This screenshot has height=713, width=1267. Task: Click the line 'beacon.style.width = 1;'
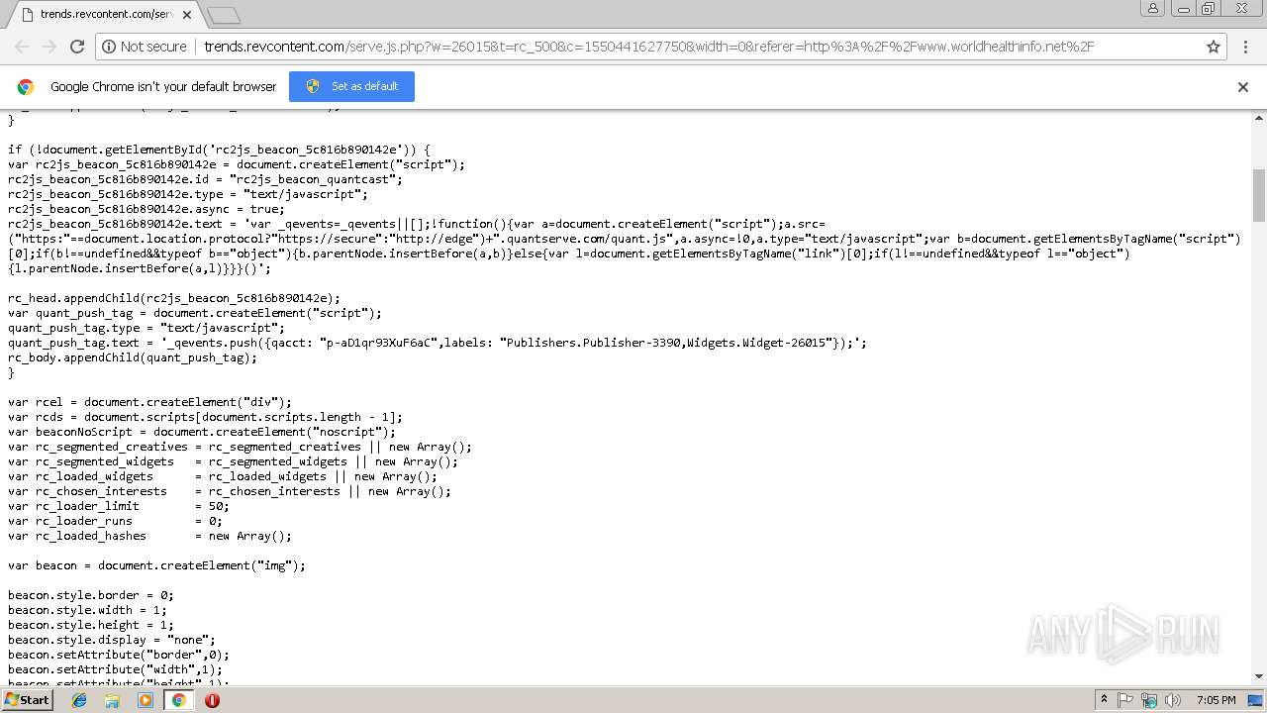tap(87, 610)
